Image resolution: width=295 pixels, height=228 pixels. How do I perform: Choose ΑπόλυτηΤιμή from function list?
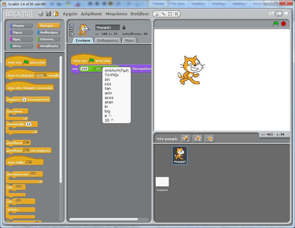pos(116,70)
